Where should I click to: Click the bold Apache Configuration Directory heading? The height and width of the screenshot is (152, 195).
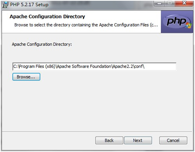(x=47, y=17)
